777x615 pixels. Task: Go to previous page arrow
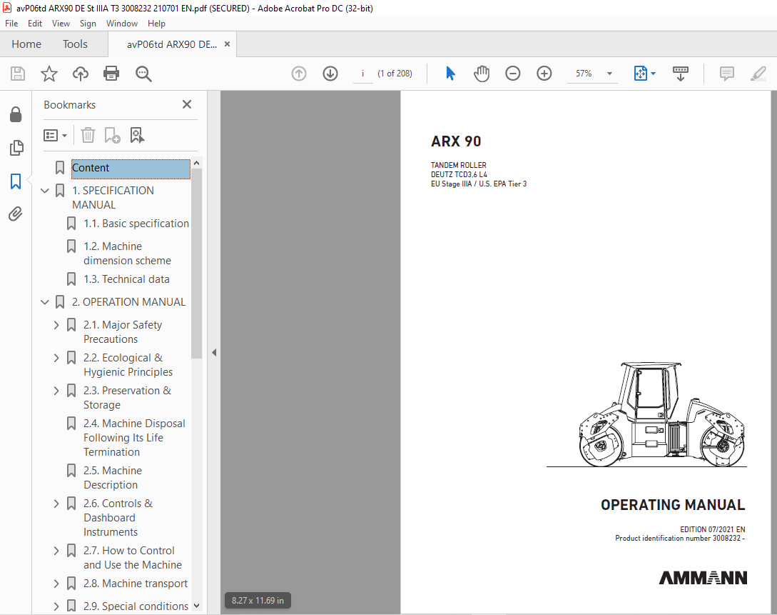point(299,74)
